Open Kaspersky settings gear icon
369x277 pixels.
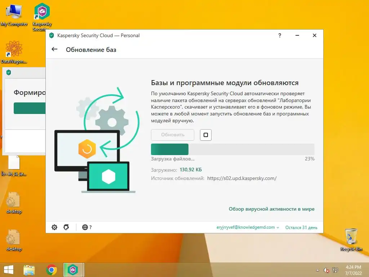[x=54, y=227]
